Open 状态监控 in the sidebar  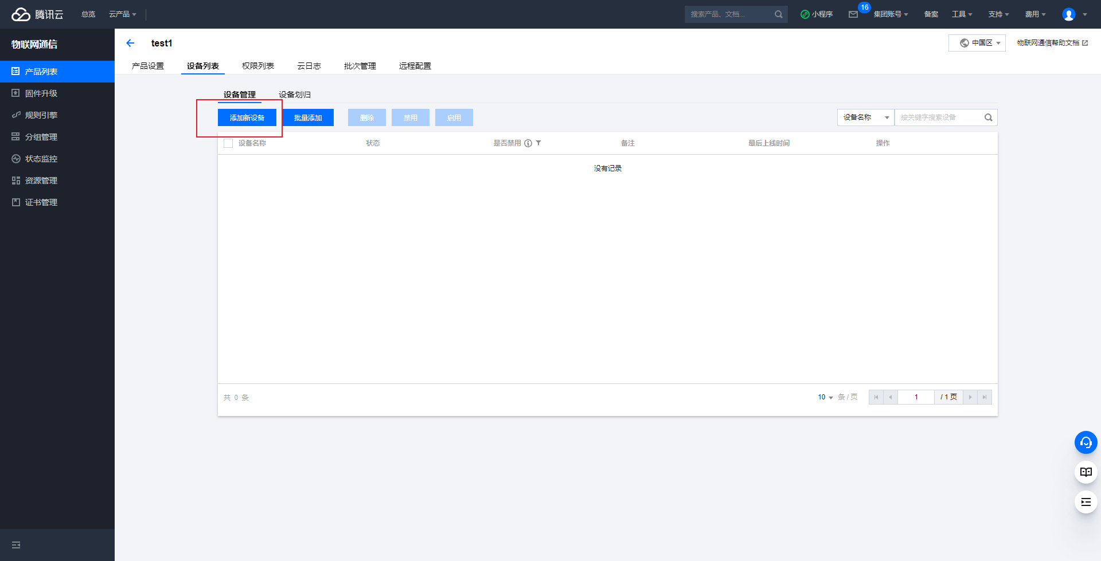coord(57,159)
